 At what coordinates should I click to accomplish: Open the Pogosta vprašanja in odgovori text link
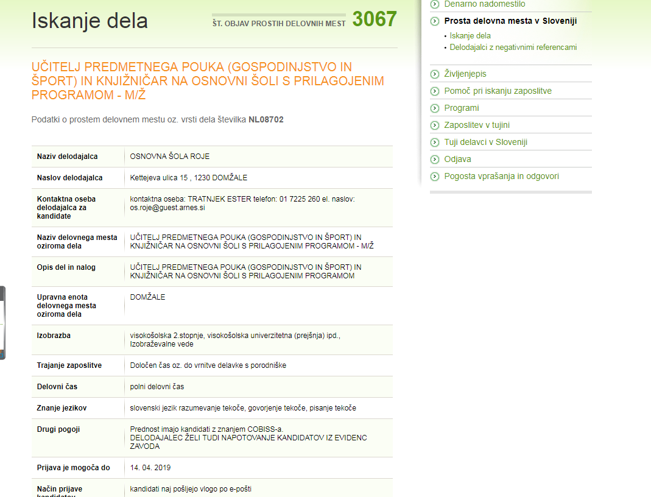pyautogui.click(x=501, y=176)
